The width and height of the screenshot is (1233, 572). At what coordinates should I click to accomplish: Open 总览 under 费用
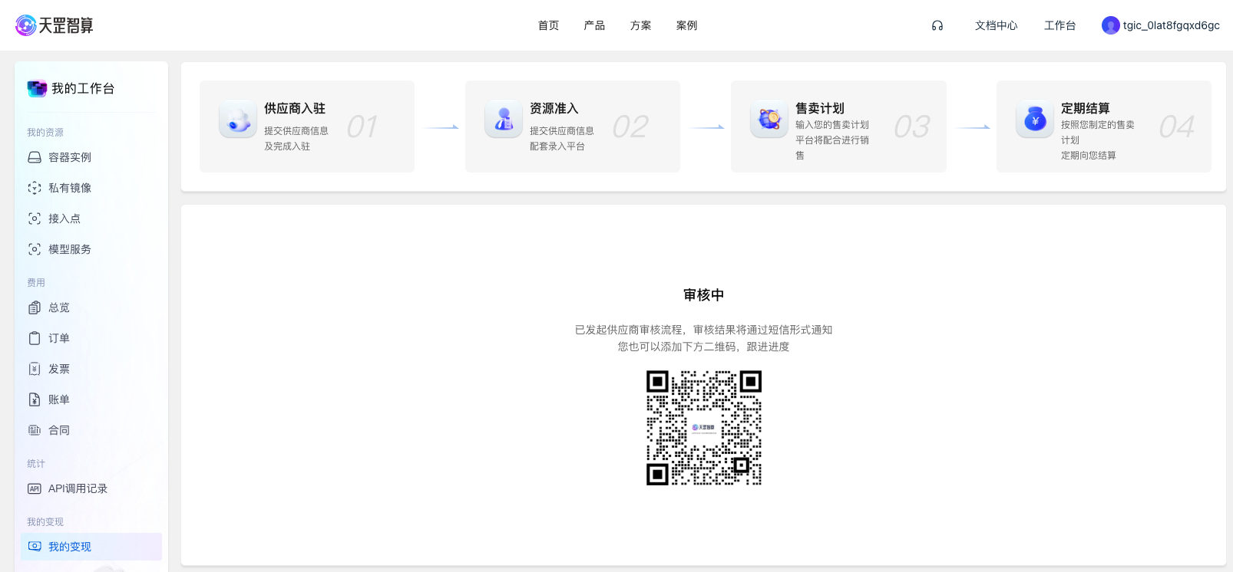click(91, 307)
